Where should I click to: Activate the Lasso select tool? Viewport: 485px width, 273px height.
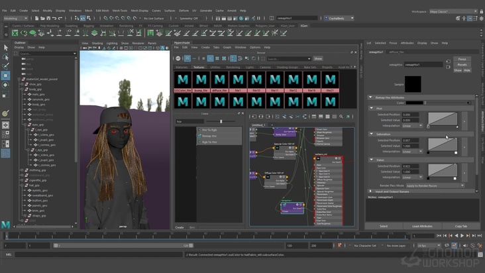(x=5, y=57)
